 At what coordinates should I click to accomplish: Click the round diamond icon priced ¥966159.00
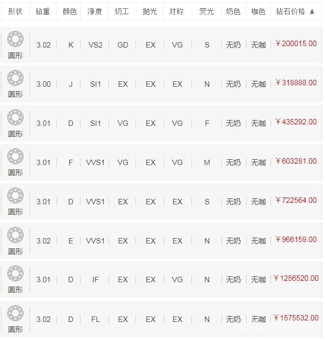click(x=15, y=235)
